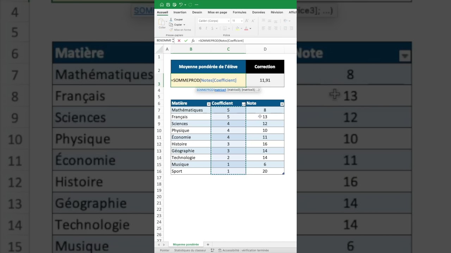The width and height of the screenshot is (451, 253).
Task: Select the Données ribbon tab
Action: tap(259, 12)
